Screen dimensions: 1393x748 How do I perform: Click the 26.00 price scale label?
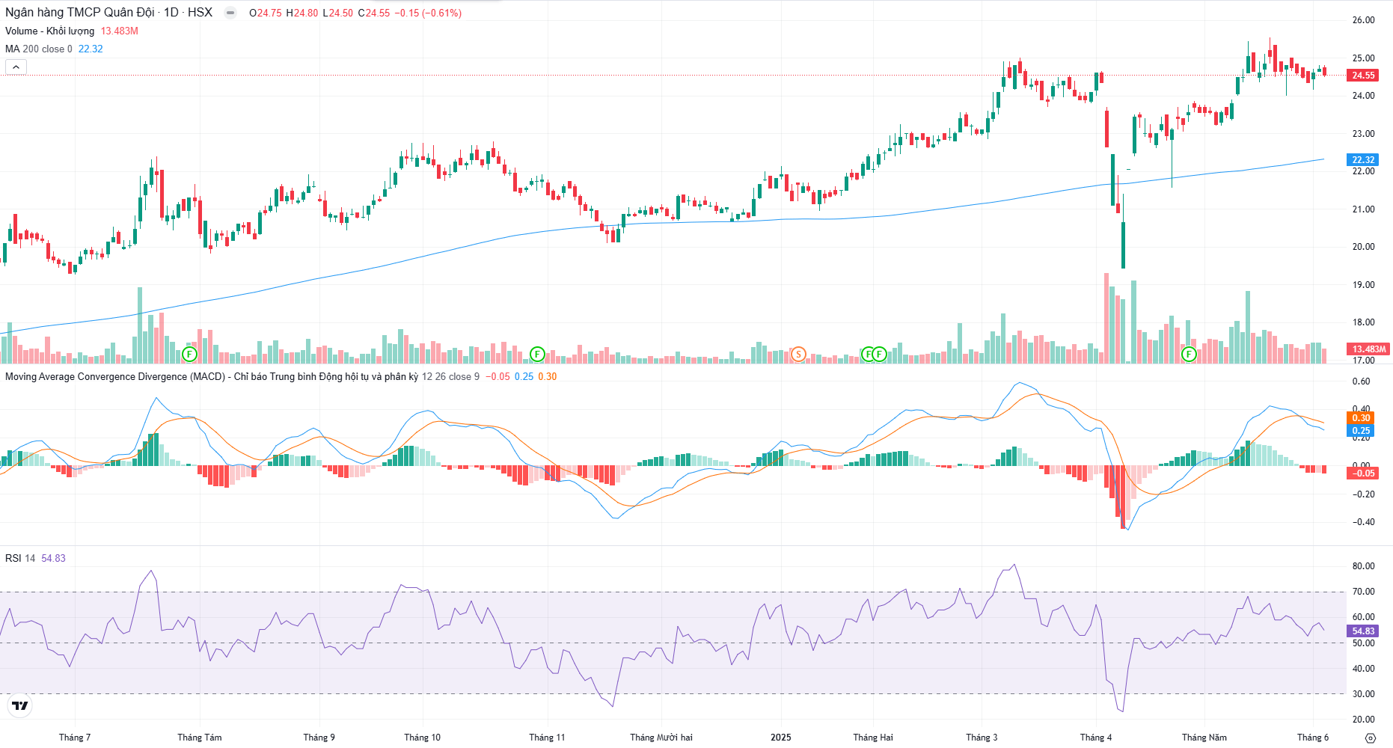point(1363,20)
